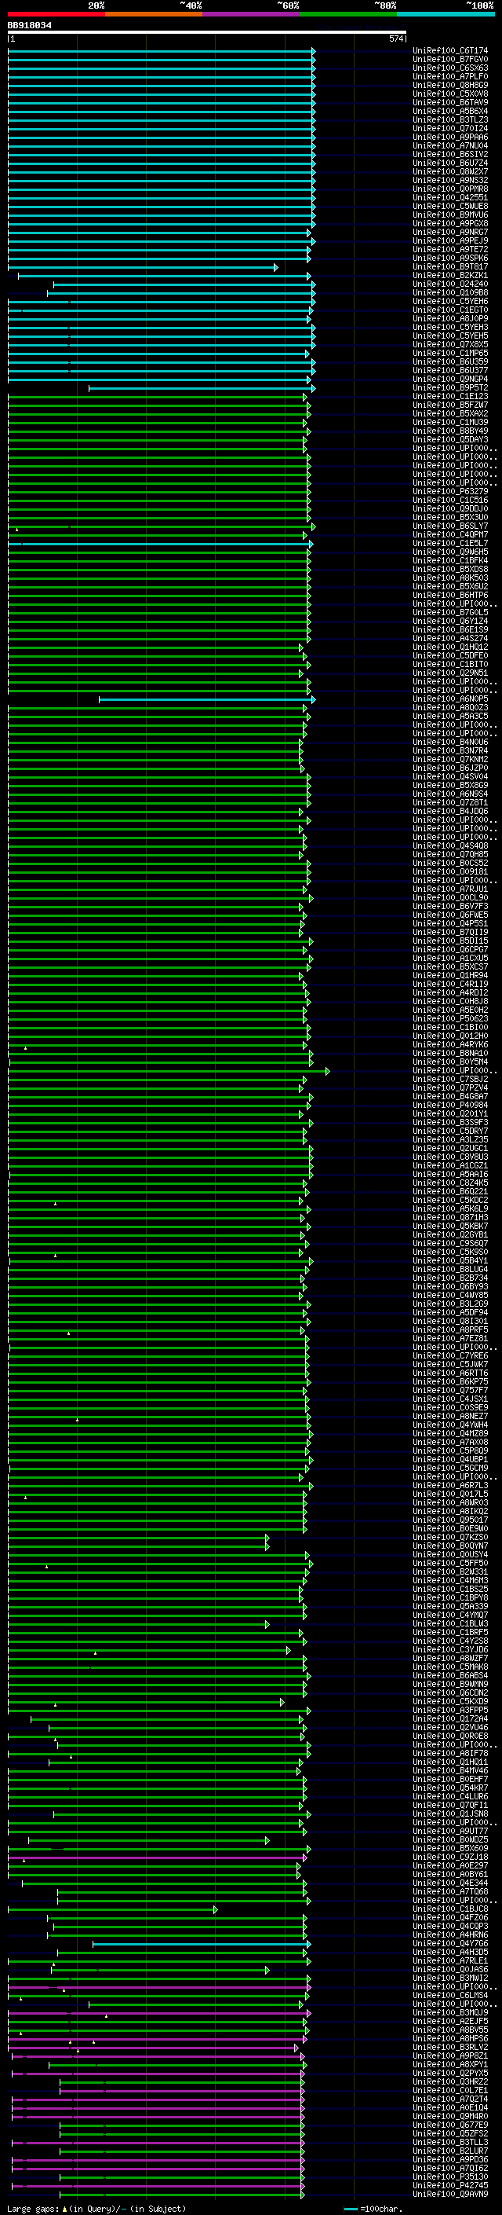Select label UniRef100_C1BJC8

pos(450,1908)
